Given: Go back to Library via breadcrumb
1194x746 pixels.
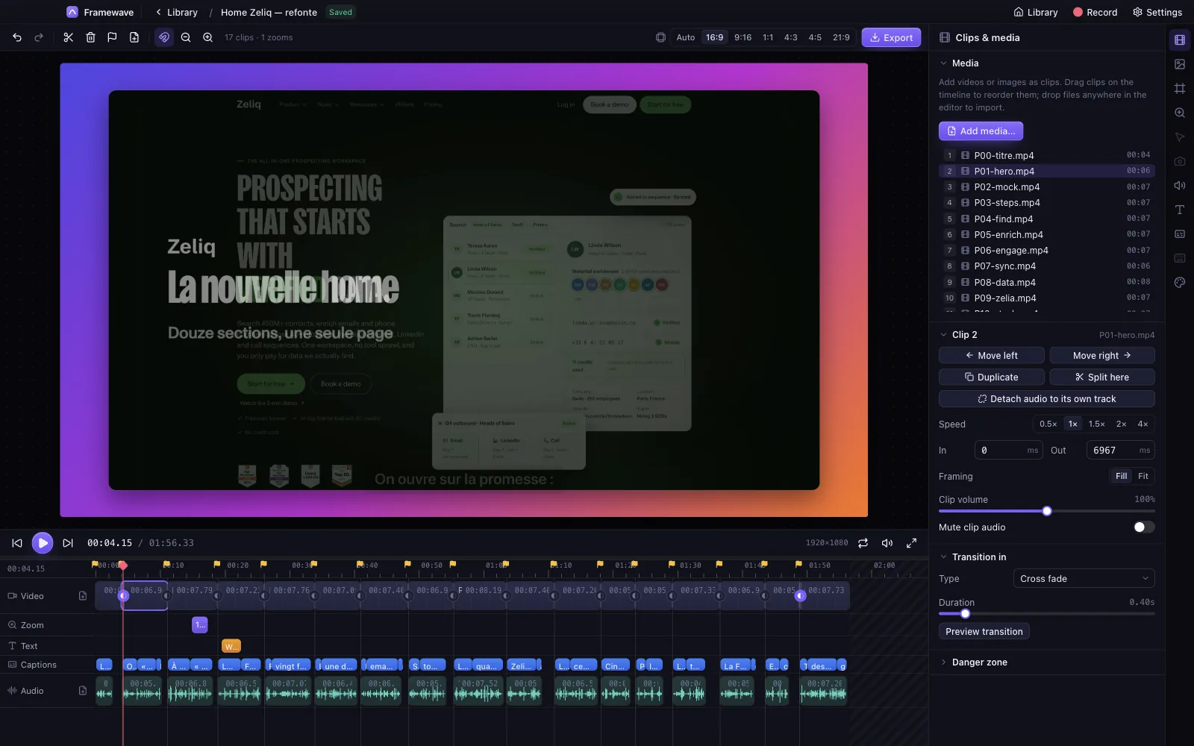Looking at the screenshot, I should [177, 13].
